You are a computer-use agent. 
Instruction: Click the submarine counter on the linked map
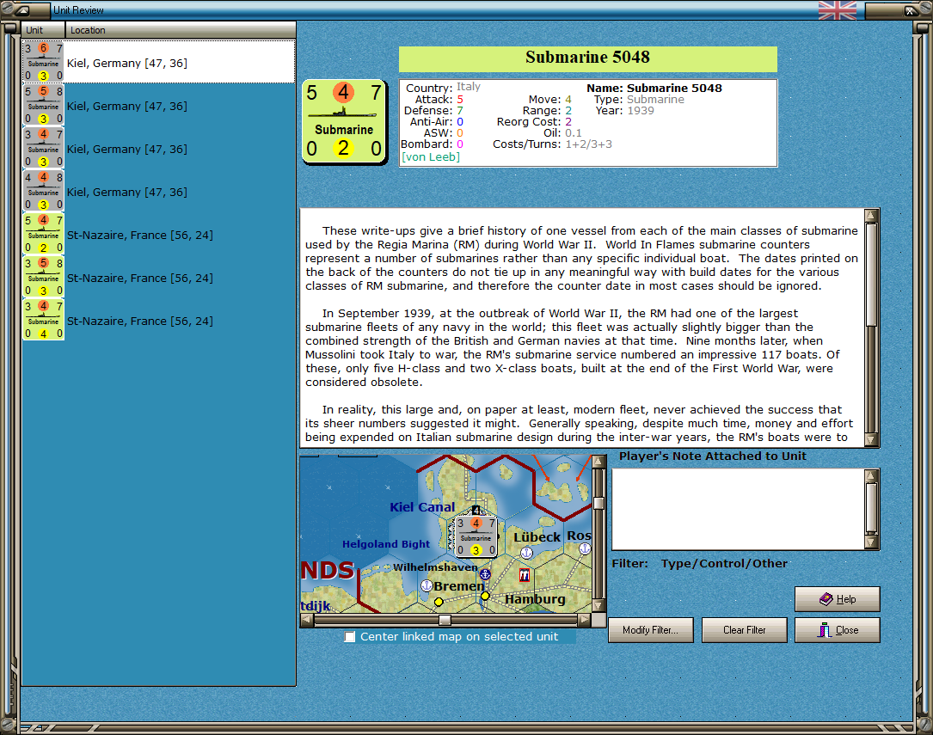click(x=476, y=536)
